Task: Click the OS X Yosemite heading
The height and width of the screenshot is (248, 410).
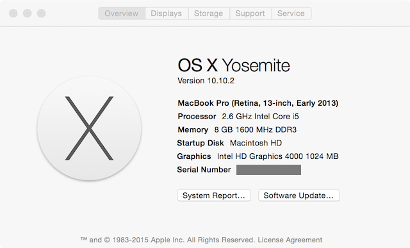Action: (x=234, y=65)
